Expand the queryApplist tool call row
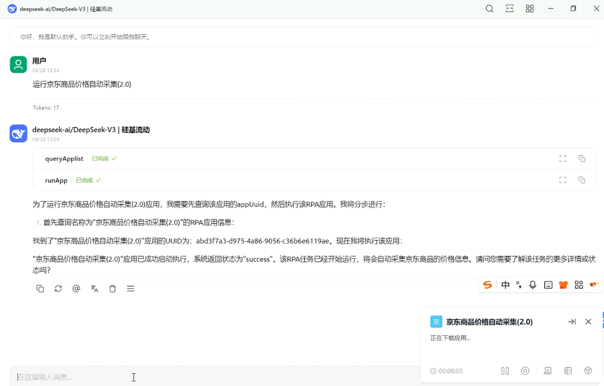Screen dimensions: 604x386 click(x=314, y=159)
